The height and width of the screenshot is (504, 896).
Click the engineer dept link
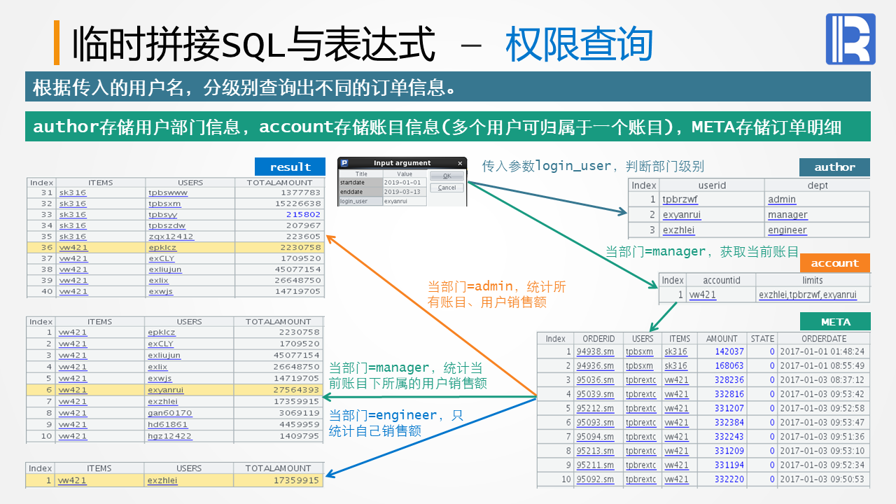click(787, 230)
